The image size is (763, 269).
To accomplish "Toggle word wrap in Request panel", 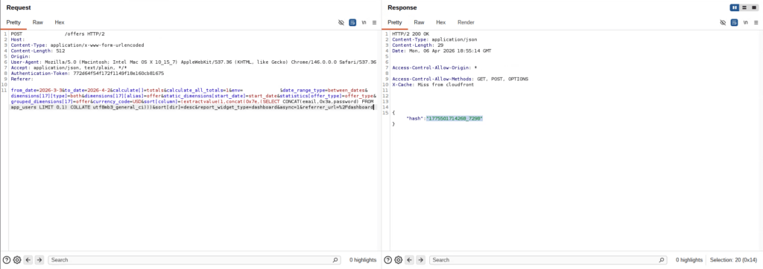I will coord(352,22).
